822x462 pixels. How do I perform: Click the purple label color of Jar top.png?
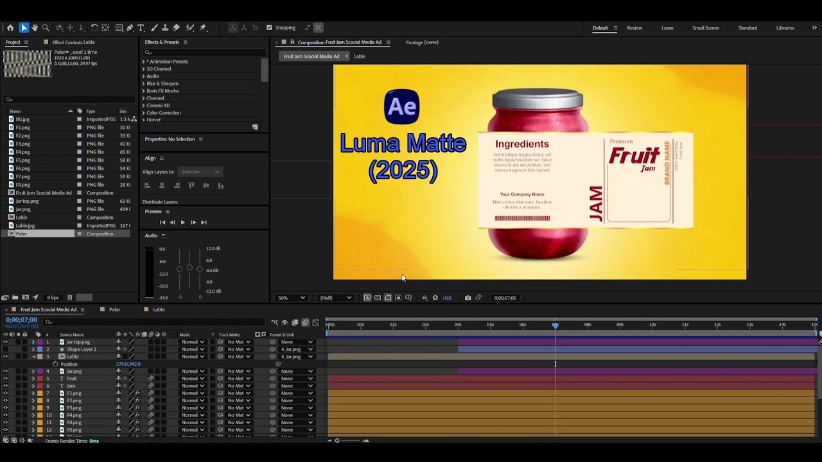tap(39, 342)
